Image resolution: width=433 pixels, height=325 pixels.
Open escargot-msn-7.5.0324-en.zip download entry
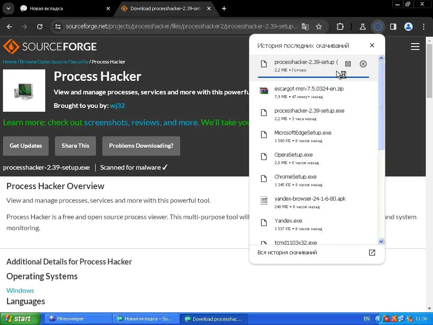point(313,92)
